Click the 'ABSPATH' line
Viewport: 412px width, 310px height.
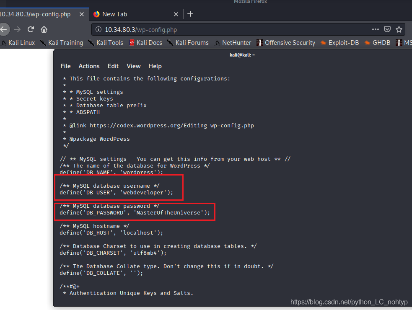point(81,112)
